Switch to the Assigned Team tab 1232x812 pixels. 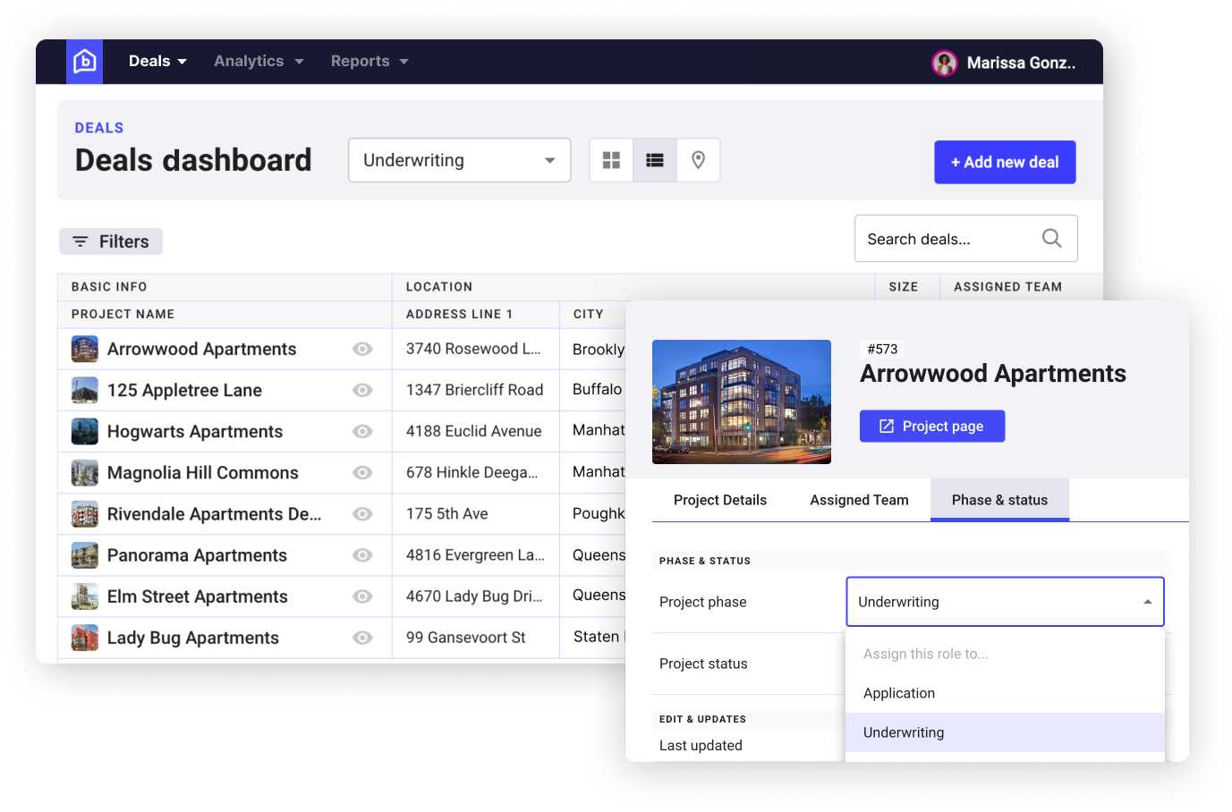858,500
